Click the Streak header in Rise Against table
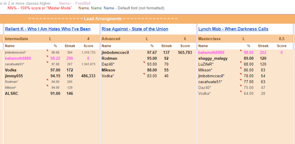The width and height of the screenshot is (295, 144). point(166,46)
